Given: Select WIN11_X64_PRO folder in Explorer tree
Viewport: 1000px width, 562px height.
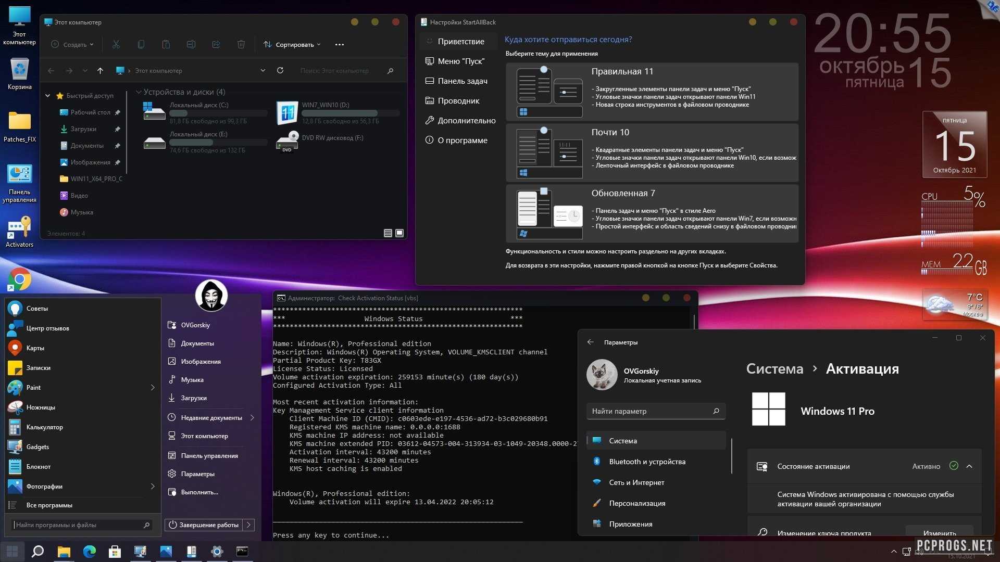Looking at the screenshot, I should pyautogui.click(x=91, y=179).
